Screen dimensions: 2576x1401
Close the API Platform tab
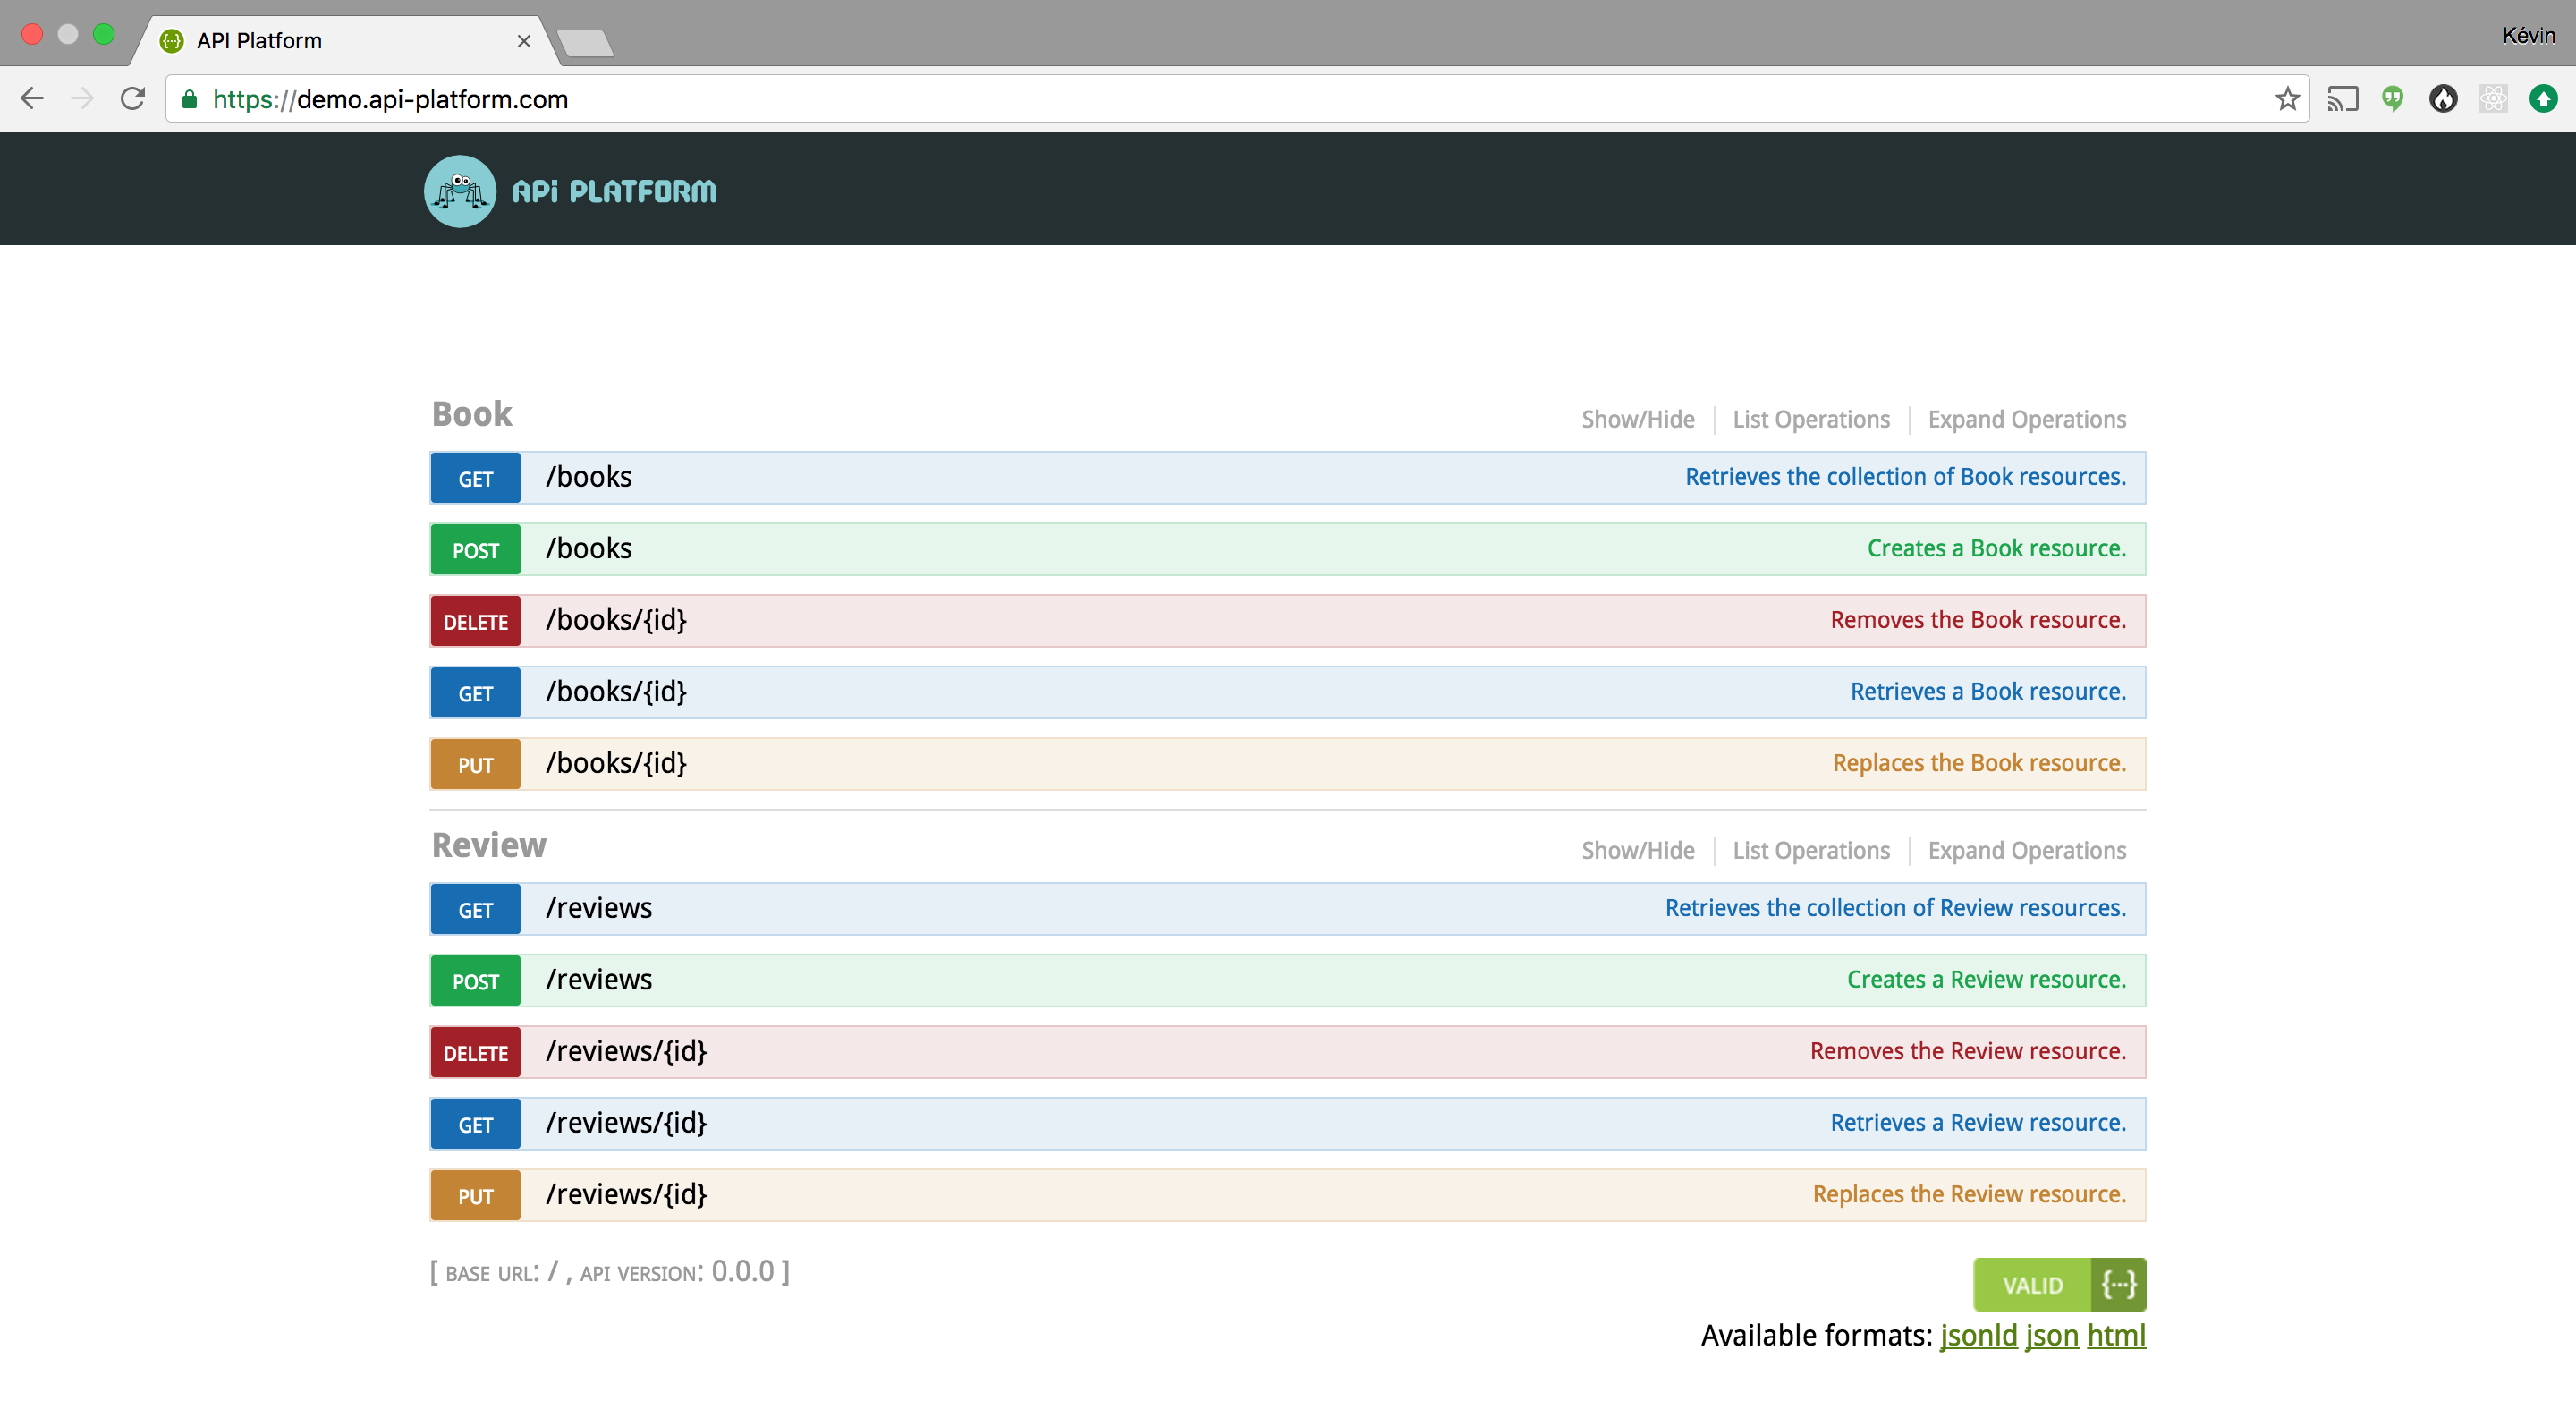tap(523, 41)
